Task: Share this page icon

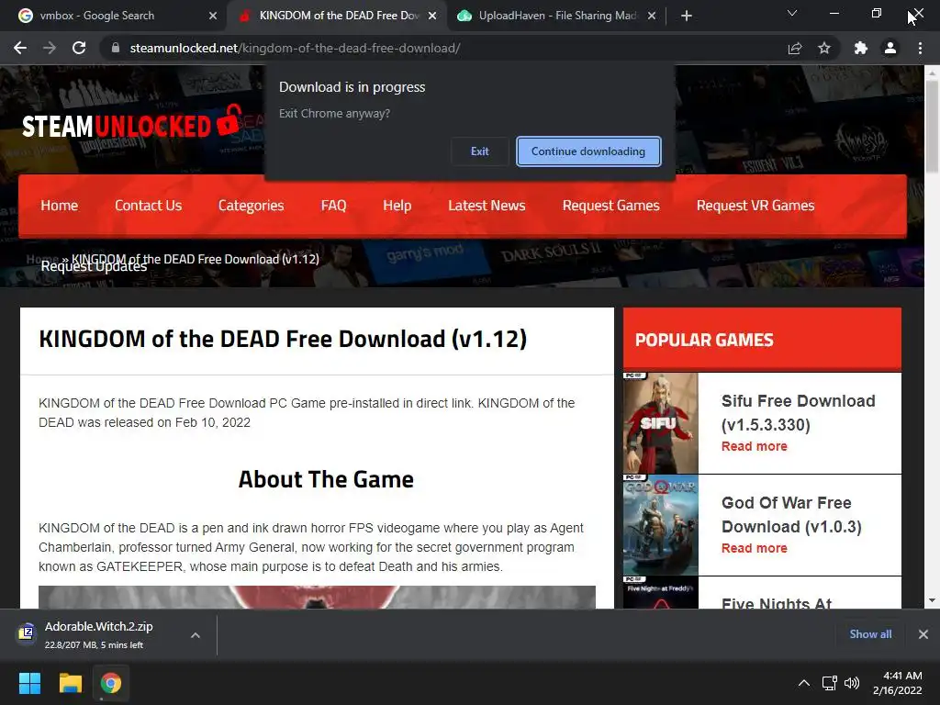Action: coord(795,48)
